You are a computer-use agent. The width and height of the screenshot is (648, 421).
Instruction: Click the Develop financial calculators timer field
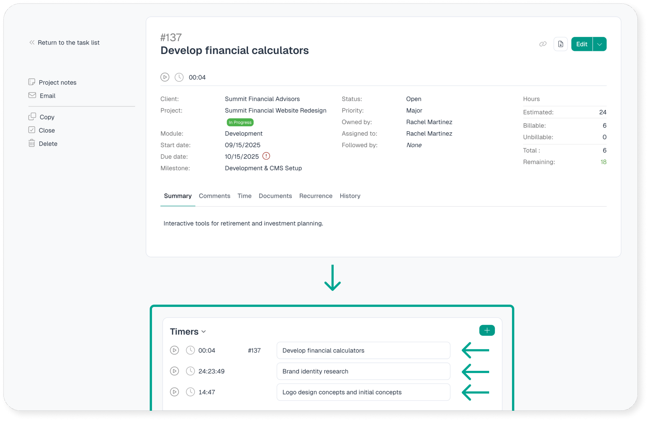pyautogui.click(x=363, y=350)
